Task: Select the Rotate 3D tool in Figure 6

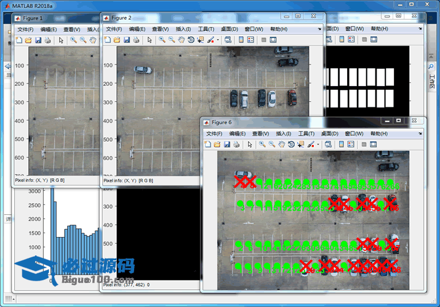Action: click(x=290, y=144)
